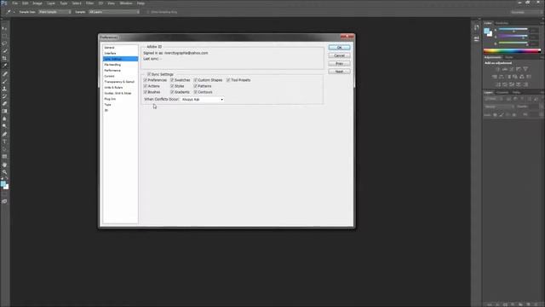The image size is (545, 307).
Task: Switch to the Swatches panel tab
Action: 502,23
